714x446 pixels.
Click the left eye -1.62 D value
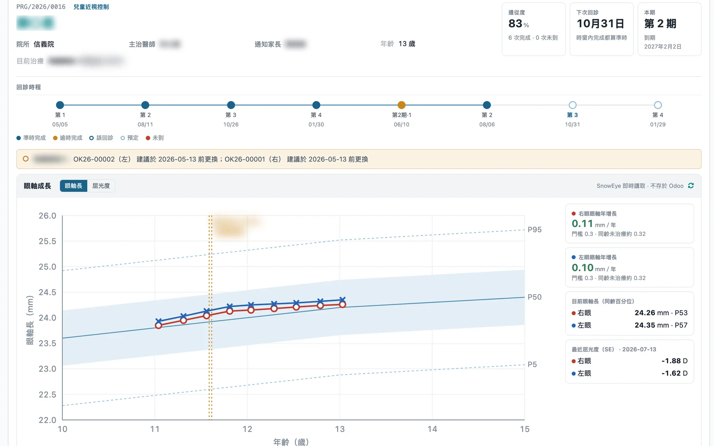pyautogui.click(x=674, y=373)
